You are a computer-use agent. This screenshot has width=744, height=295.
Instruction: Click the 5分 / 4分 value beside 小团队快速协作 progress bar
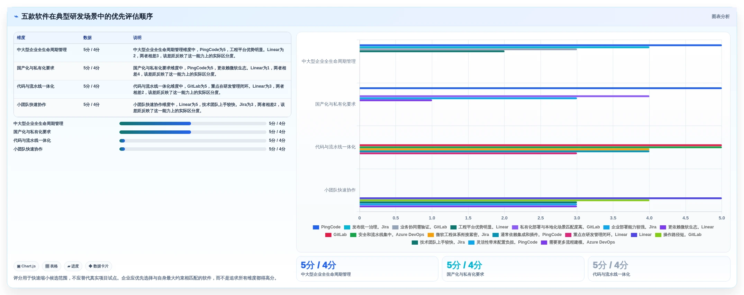point(277,149)
